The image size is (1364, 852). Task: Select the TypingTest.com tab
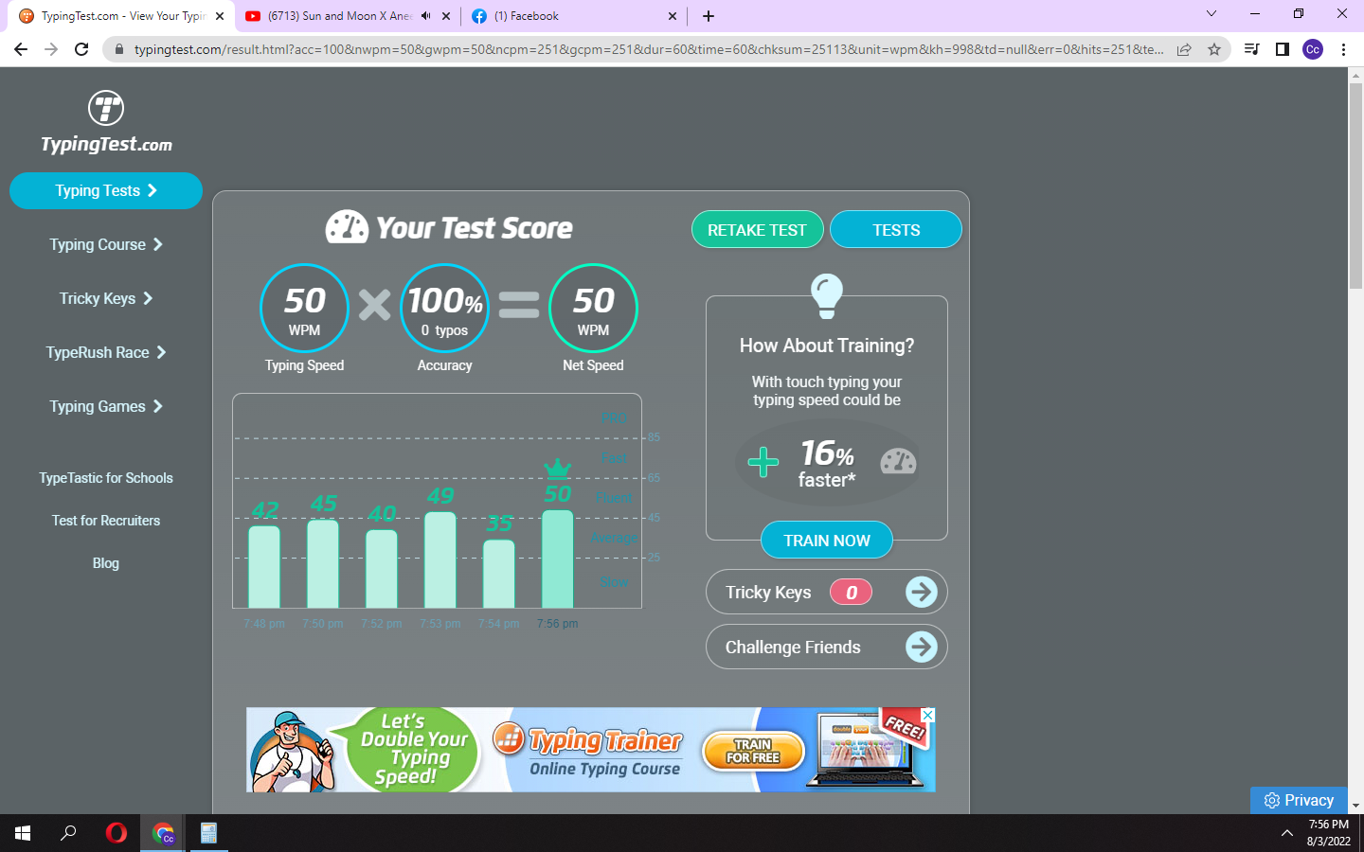pyautogui.click(x=123, y=16)
